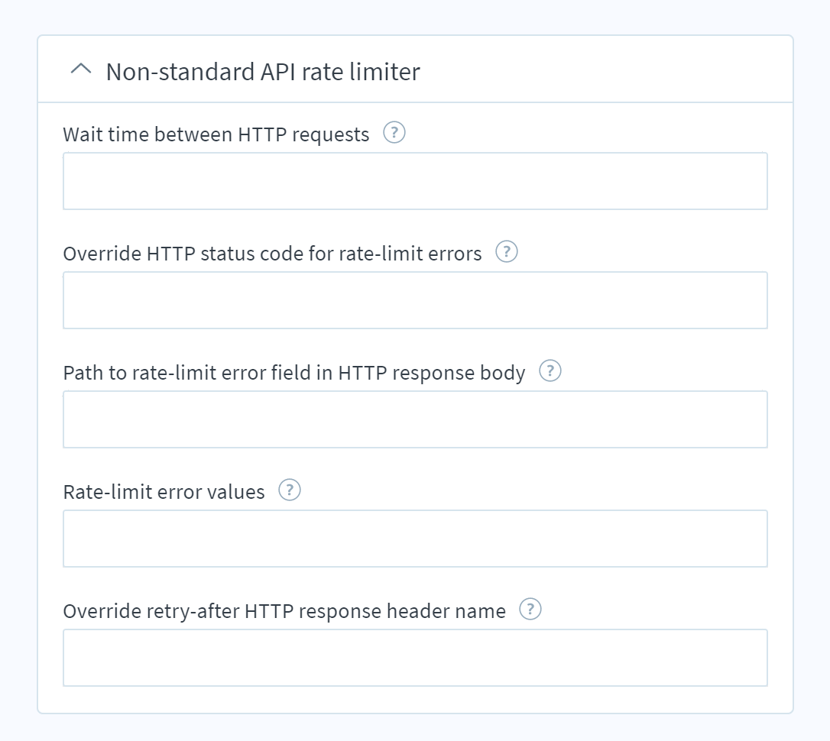Click blank panel space below the retry-after input
830x741 pixels.
(x=415, y=701)
